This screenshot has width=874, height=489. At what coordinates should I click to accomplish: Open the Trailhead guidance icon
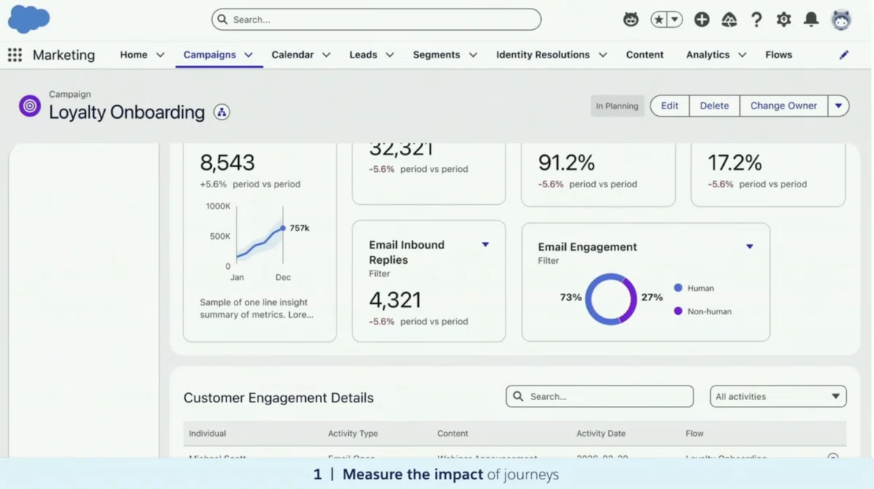729,20
